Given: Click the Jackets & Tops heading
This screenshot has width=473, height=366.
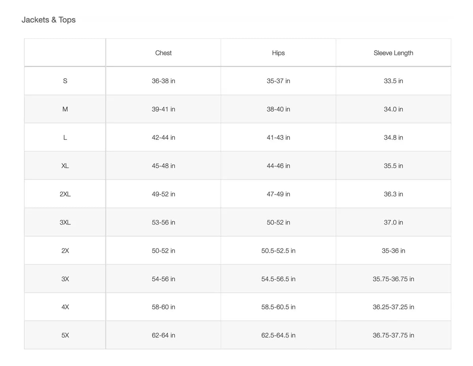Looking at the screenshot, I should (x=48, y=20).
